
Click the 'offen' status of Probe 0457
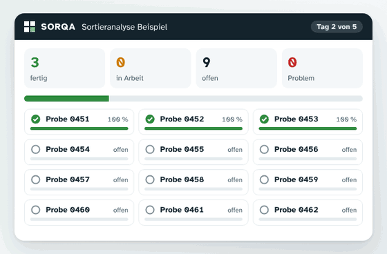(x=121, y=180)
